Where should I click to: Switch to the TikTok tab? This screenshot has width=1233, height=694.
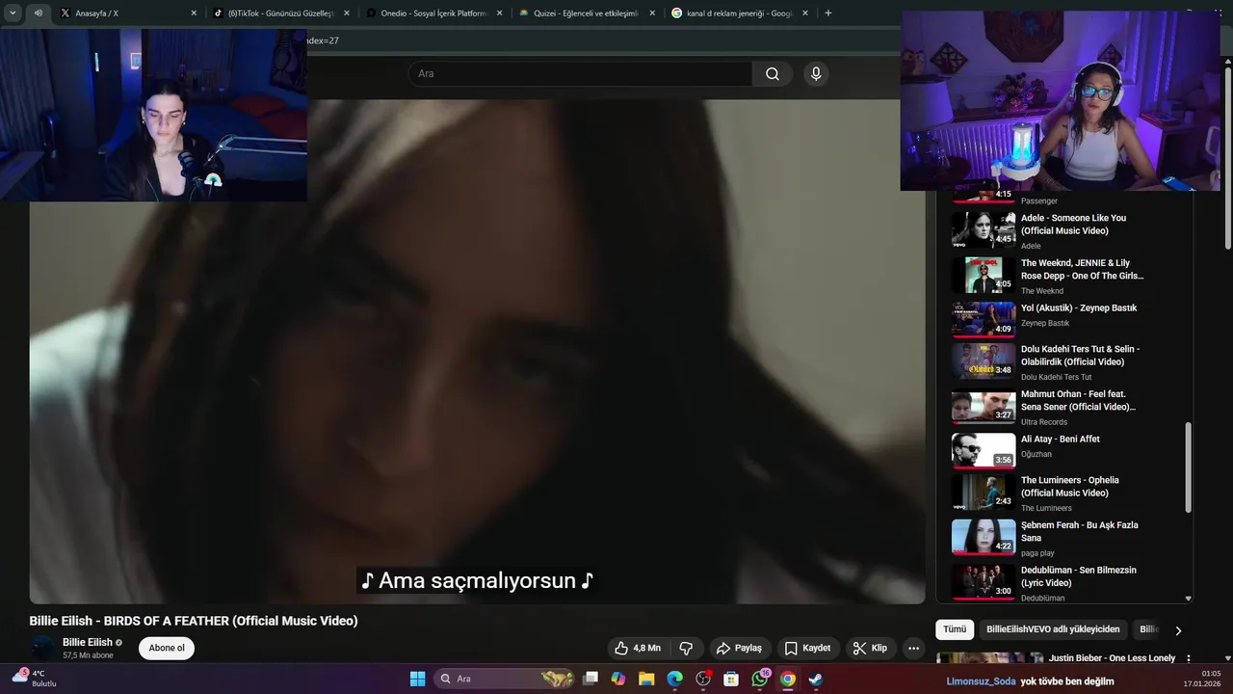(280, 13)
